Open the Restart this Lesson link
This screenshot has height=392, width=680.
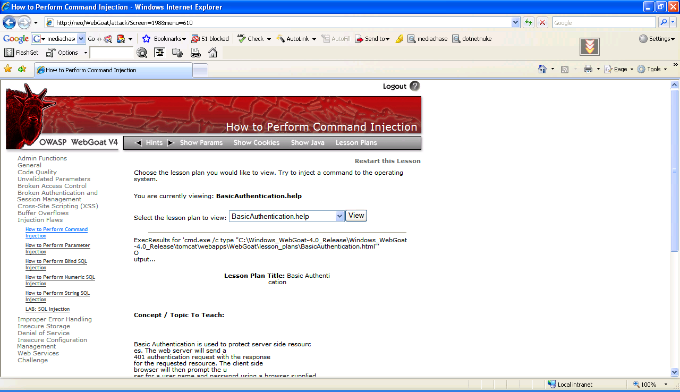click(x=387, y=161)
